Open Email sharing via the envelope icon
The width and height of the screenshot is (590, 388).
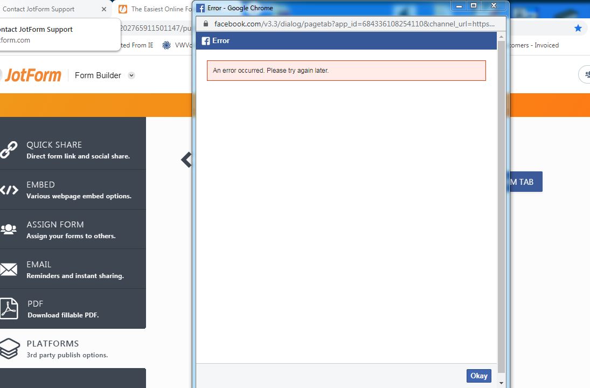10,269
